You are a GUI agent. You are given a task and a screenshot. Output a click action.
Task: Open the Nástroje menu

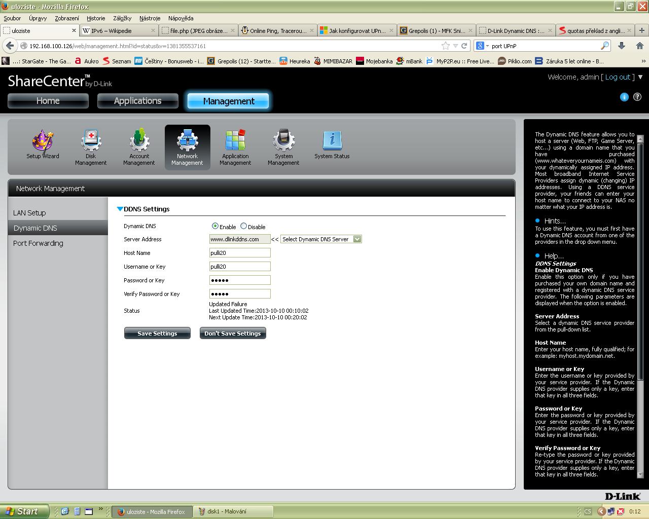pyautogui.click(x=150, y=18)
